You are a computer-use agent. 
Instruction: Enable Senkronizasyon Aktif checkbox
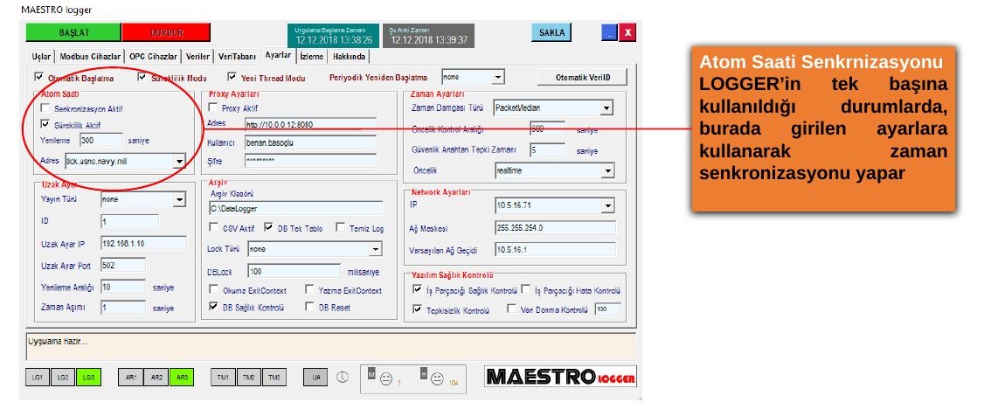point(45,108)
